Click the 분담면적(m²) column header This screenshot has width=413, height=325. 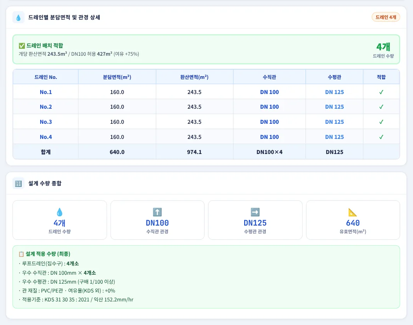click(117, 77)
